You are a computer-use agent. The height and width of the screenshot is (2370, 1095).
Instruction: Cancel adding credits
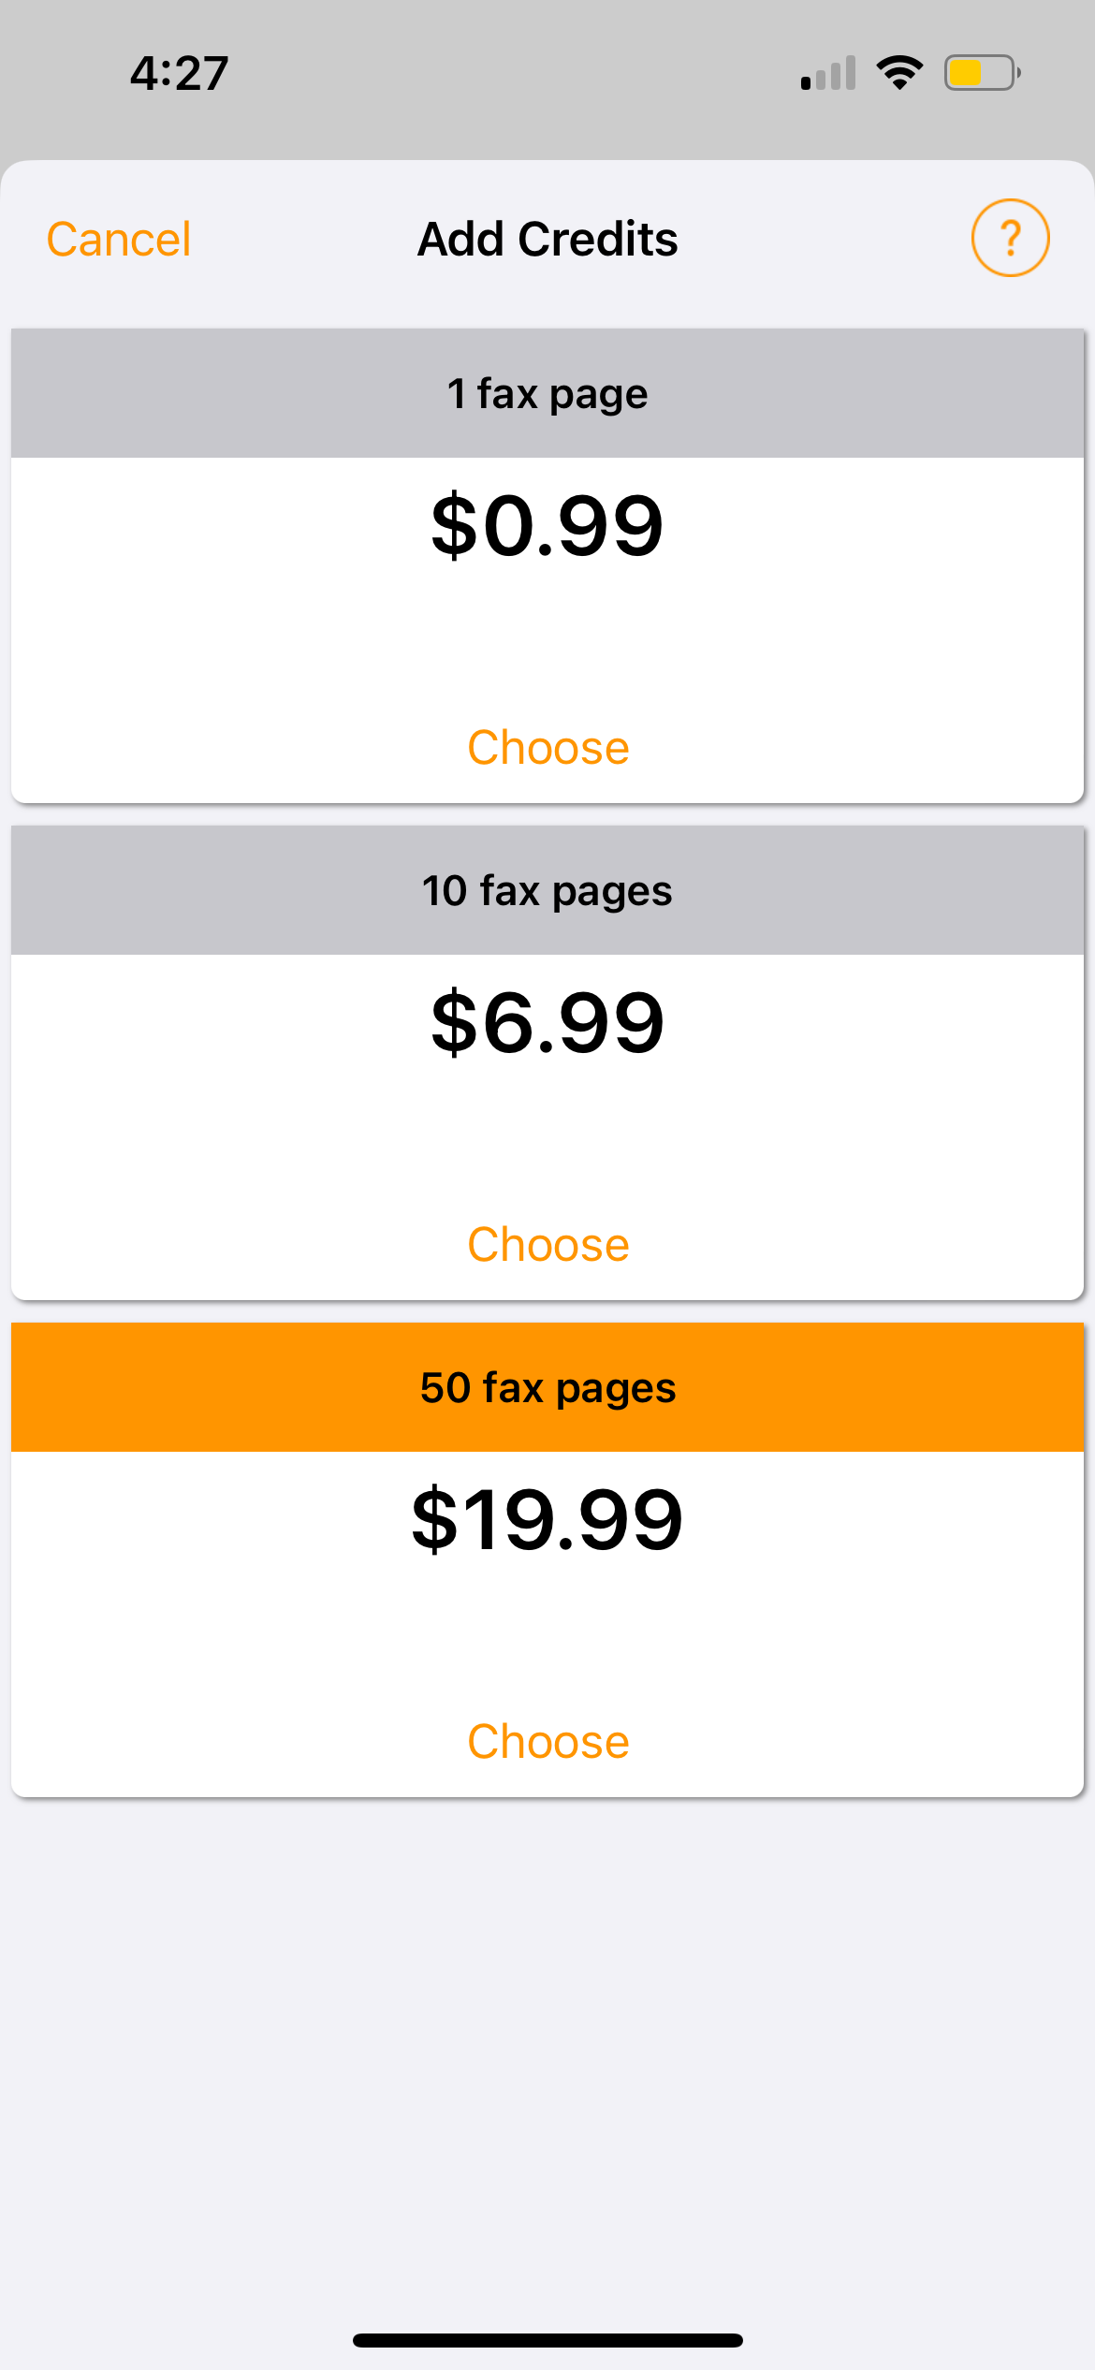119,239
